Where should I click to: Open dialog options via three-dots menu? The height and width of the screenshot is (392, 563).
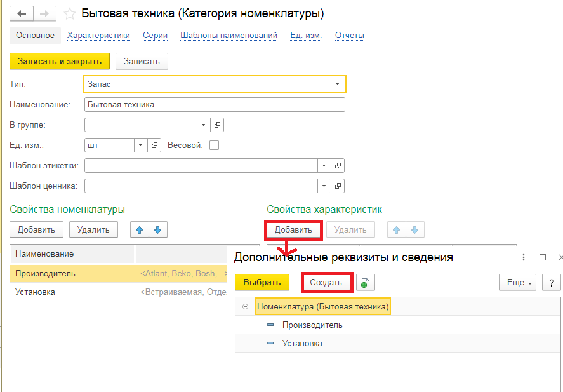point(524,257)
